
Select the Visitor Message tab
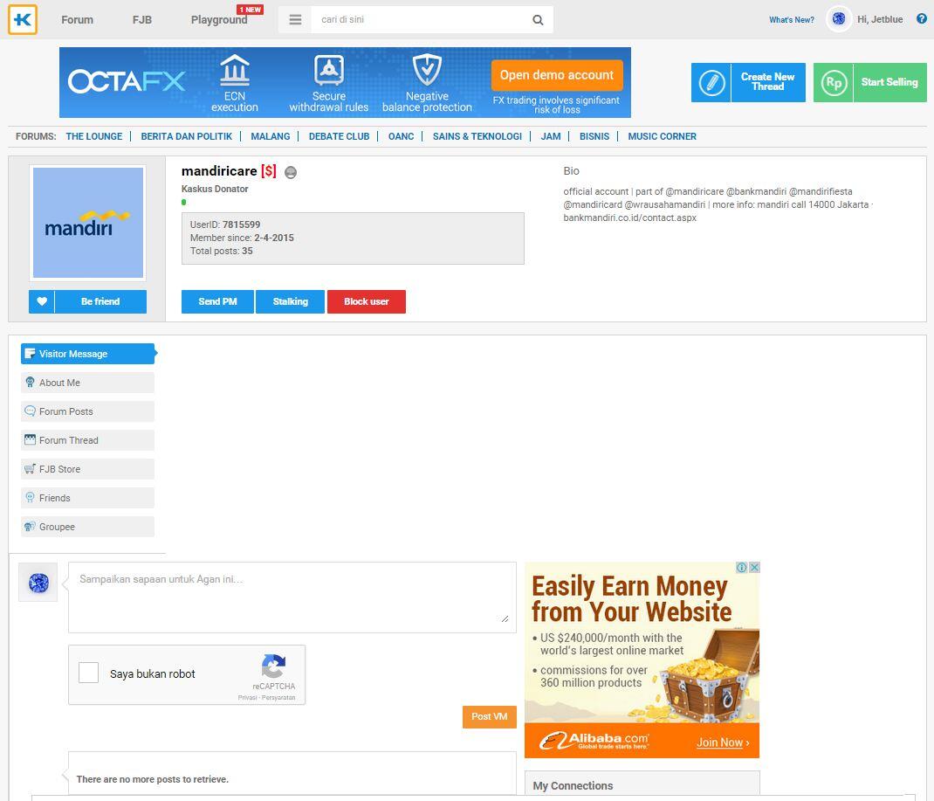point(88,354)
